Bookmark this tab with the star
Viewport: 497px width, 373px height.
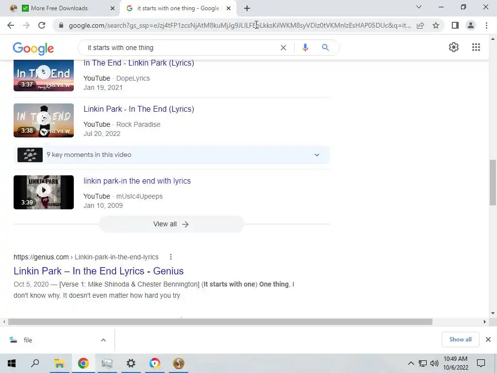click(x=436, y=25)
